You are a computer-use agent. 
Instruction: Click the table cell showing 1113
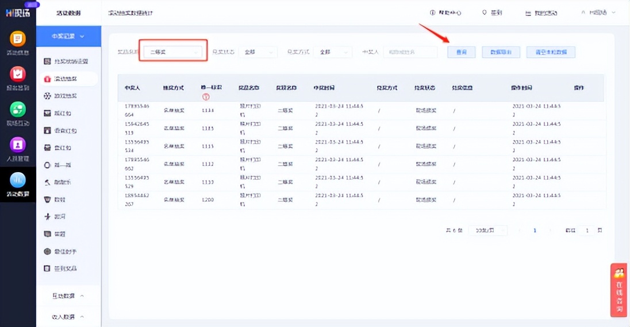208,146
